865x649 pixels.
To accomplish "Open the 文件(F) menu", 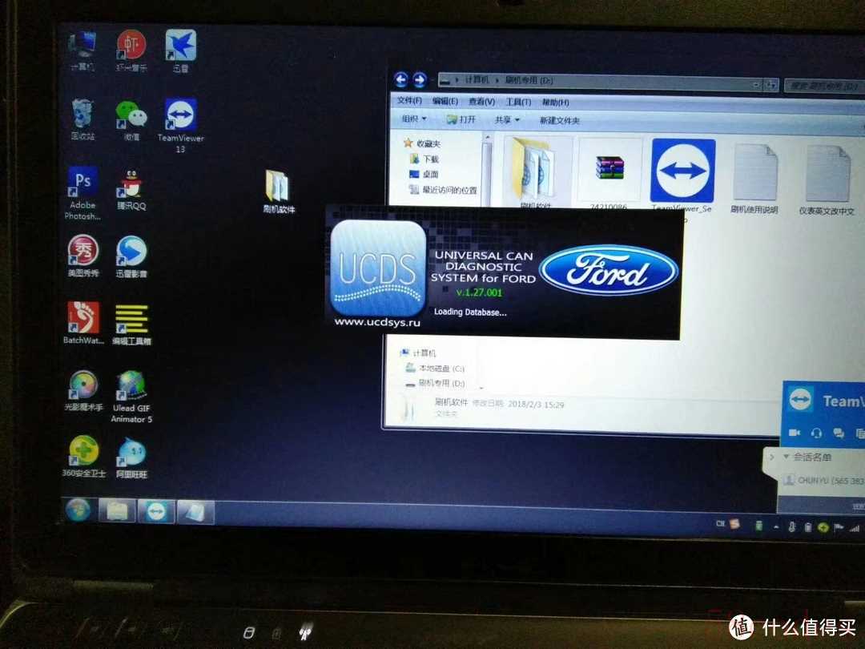I will click(x=409, y=100).
